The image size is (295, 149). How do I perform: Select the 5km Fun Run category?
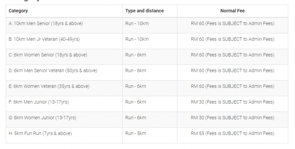pyautogui.click(x=40, y=133)
